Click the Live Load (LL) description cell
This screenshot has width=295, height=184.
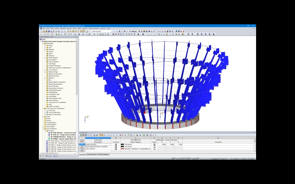[x=98, y=149]
